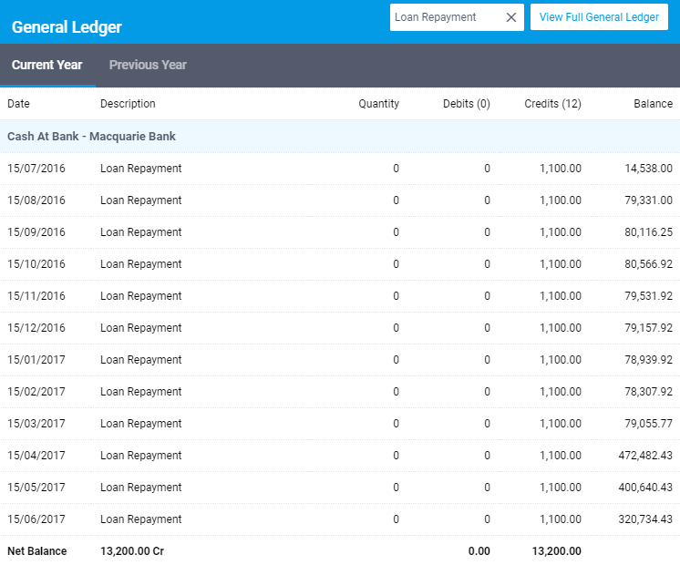Click Loan Repayment description on the 15/06/2017 row

click(x=141, y=519)
